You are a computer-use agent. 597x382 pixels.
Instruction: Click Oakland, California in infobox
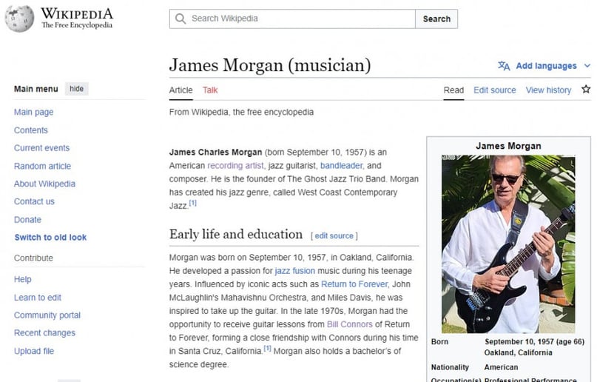[518, 352]
